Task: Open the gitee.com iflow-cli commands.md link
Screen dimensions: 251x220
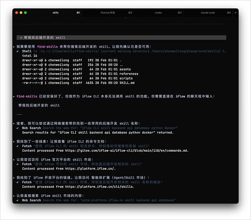Action: point(127,151)
